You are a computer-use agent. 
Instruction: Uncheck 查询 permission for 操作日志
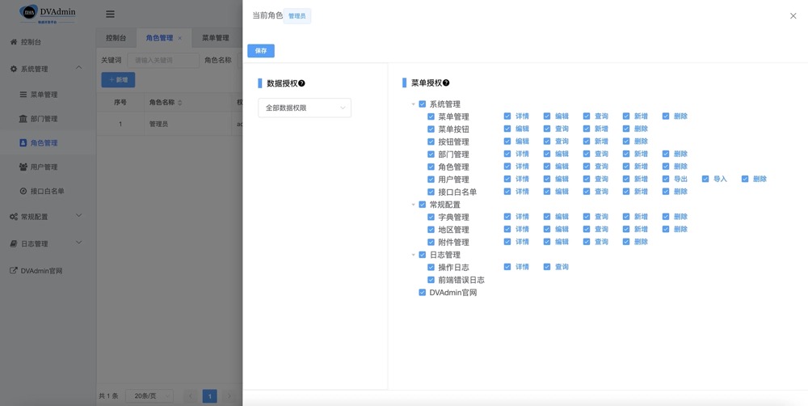coord(547,267)
